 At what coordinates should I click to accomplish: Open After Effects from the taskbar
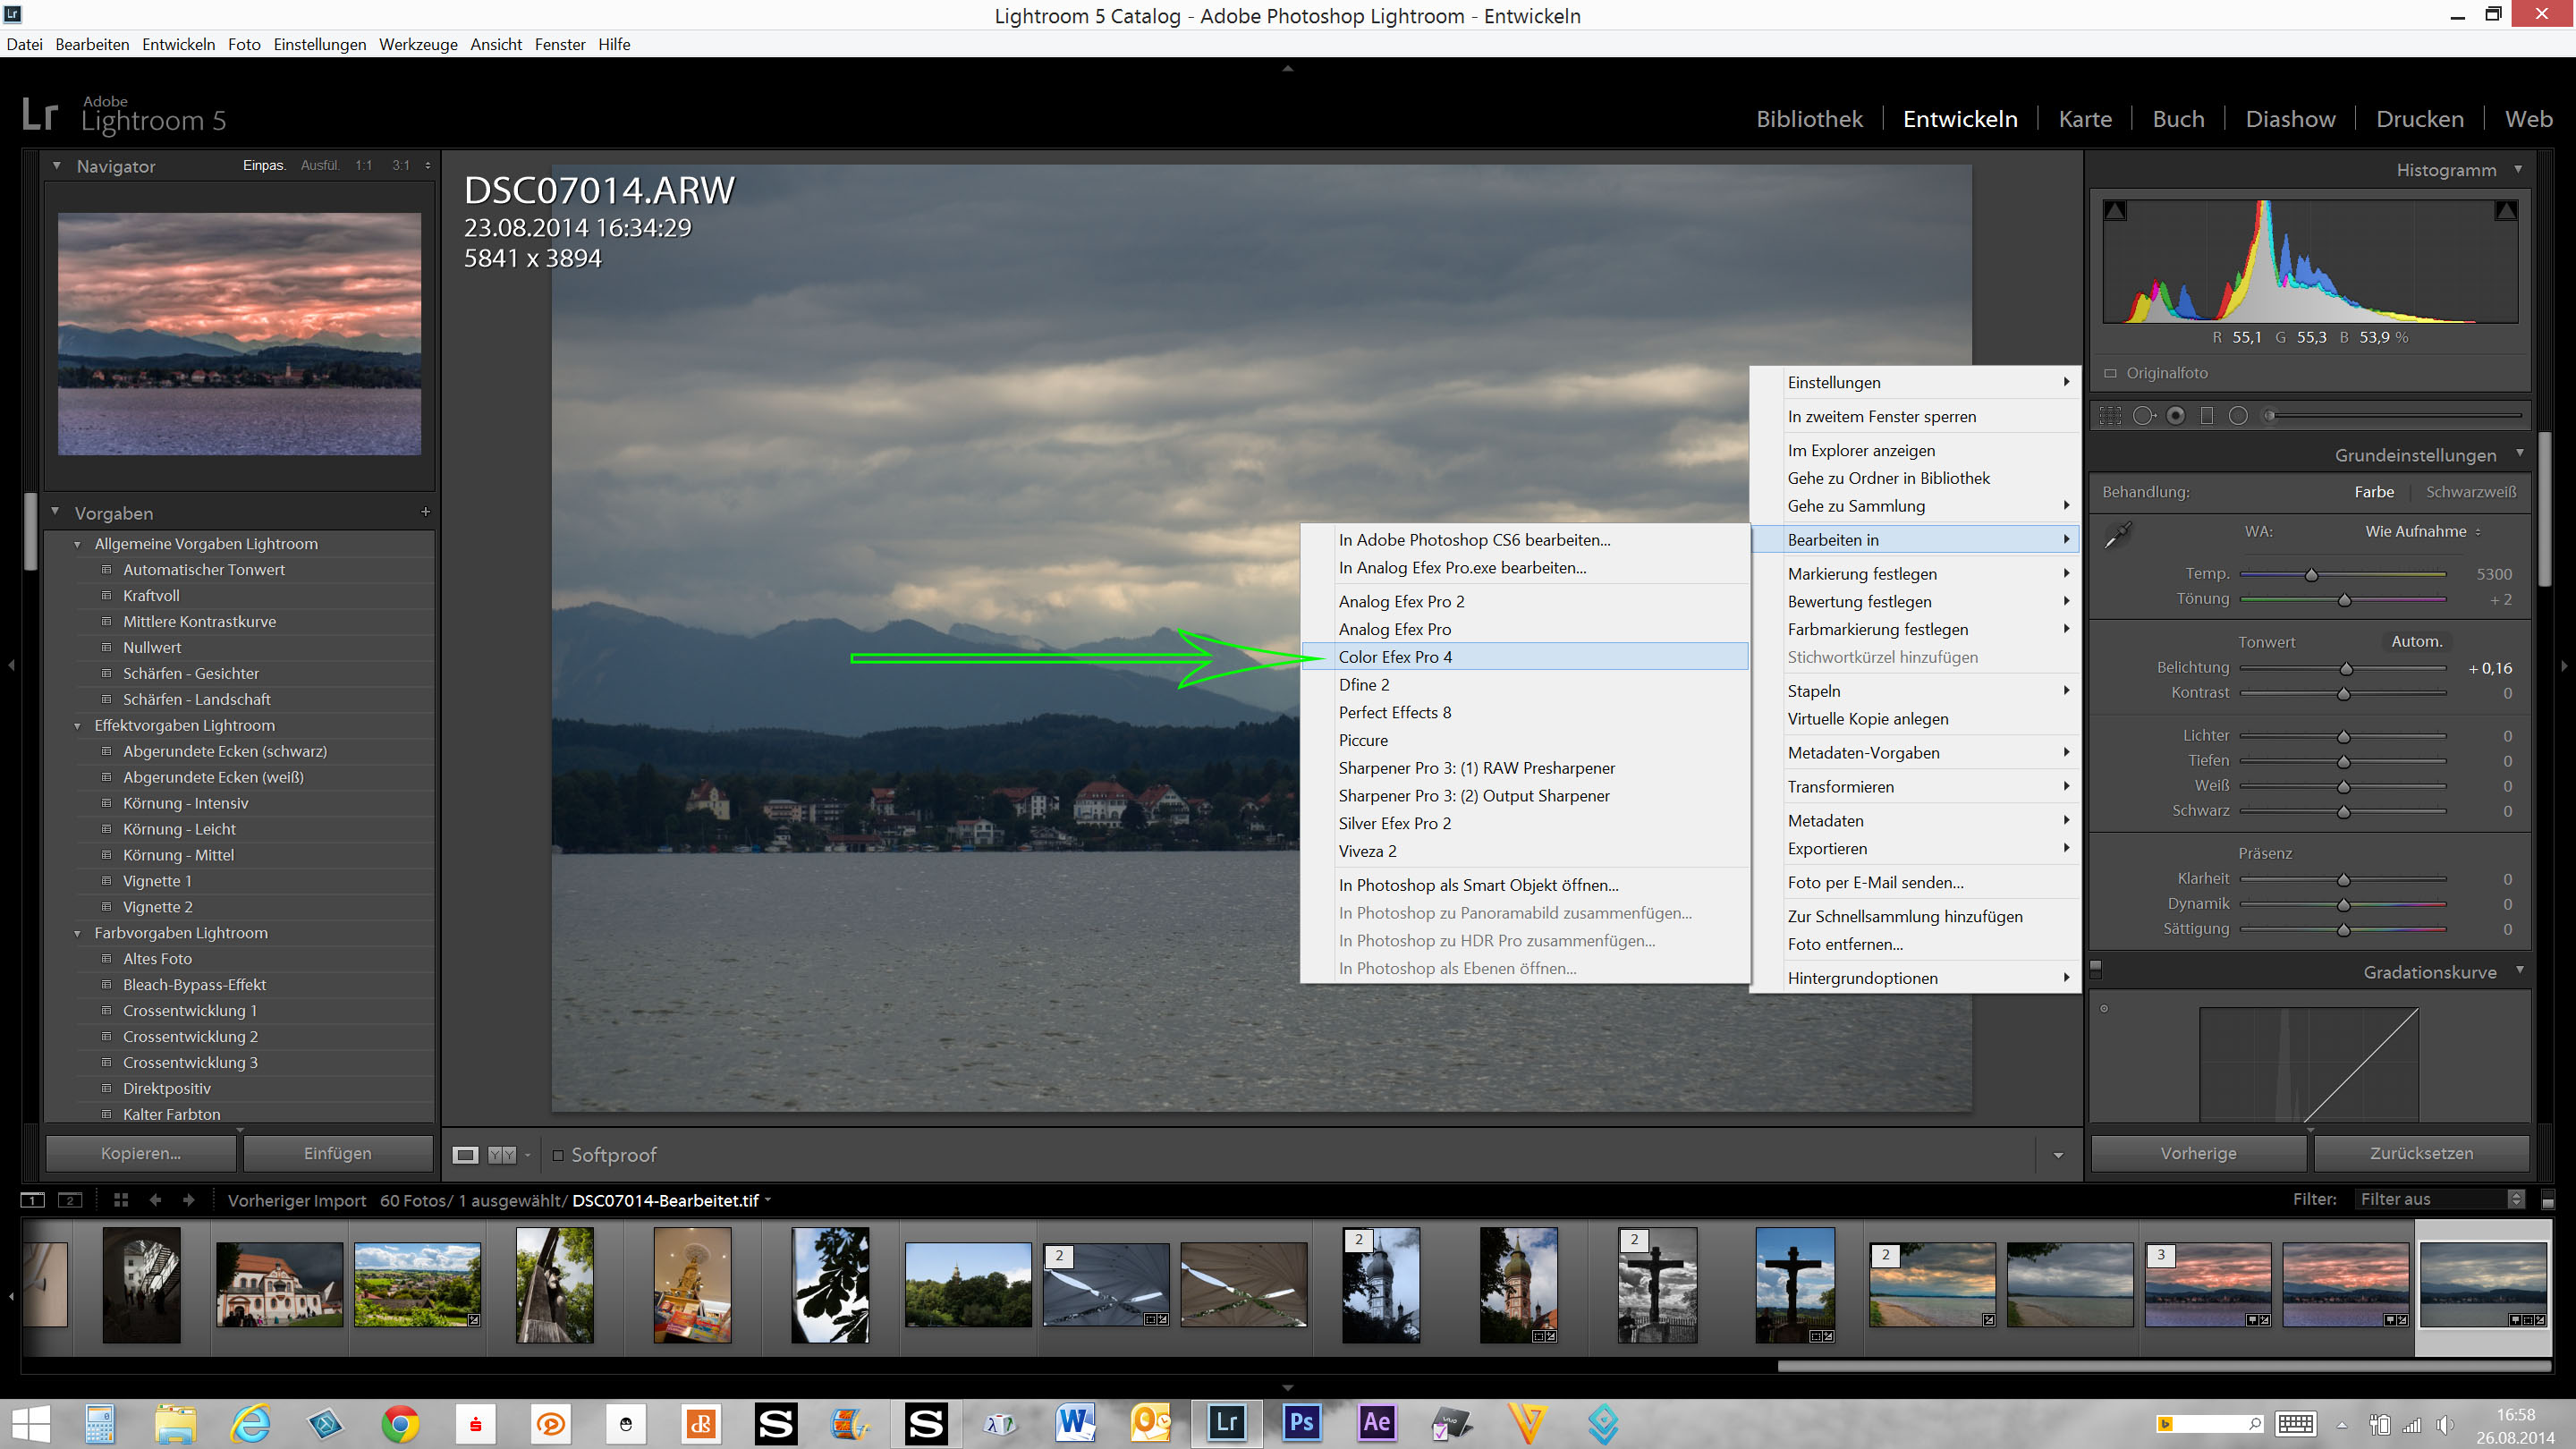(x=1376, y=1422)
